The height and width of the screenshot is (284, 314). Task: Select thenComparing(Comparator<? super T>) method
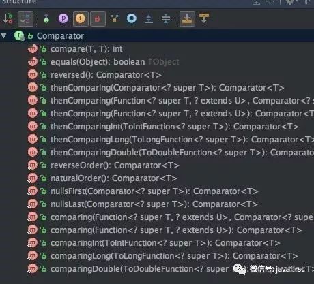pyautogui.click(x=167, y=88)
